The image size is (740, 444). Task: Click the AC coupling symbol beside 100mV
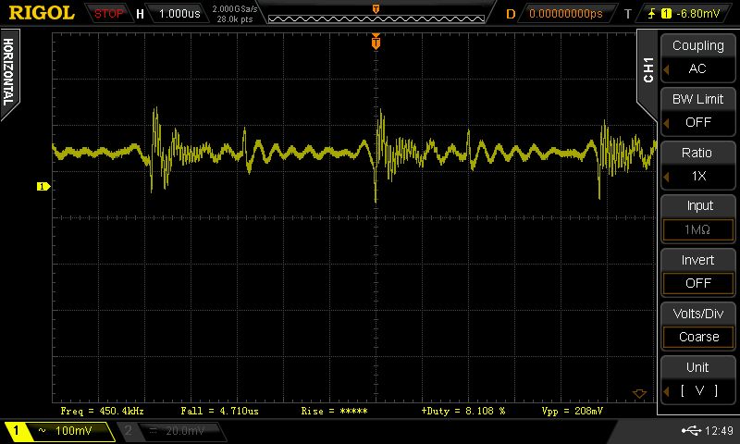pos(42,430)
